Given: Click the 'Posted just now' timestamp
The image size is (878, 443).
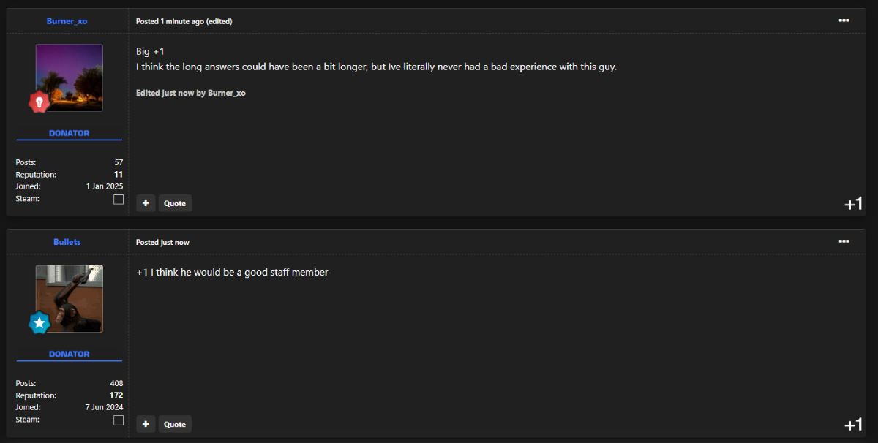Looking at the screenshot, I should tap(162, 242).
